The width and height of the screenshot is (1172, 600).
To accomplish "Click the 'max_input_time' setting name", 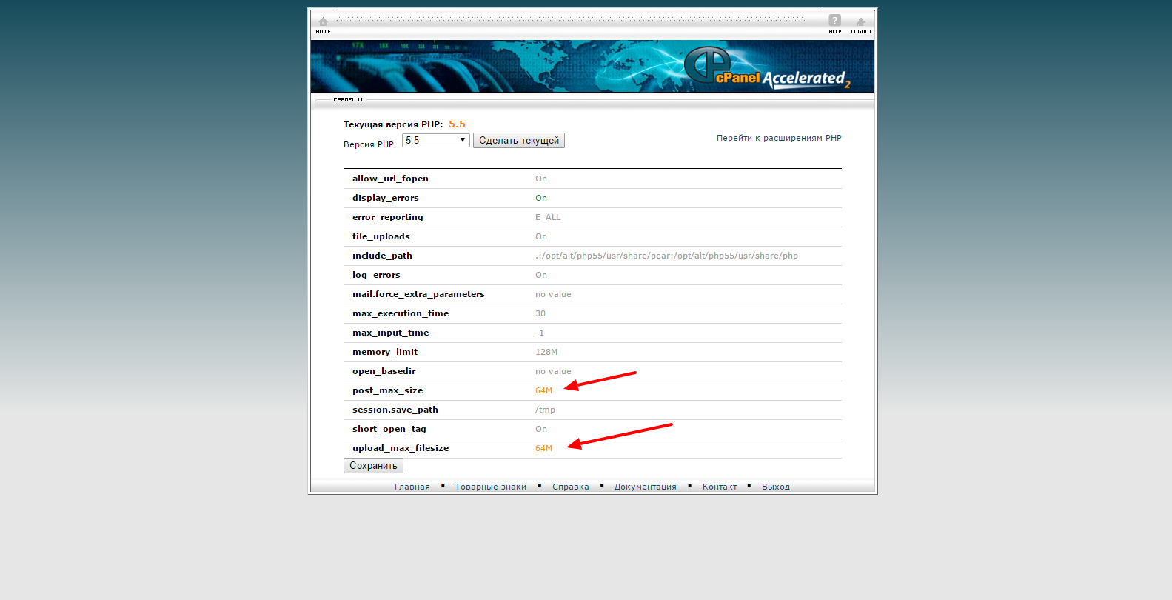I will tap(391, 333).
